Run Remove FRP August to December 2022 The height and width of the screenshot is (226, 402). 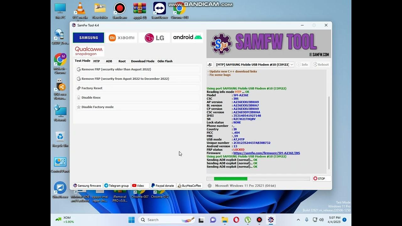click(138, 79)
